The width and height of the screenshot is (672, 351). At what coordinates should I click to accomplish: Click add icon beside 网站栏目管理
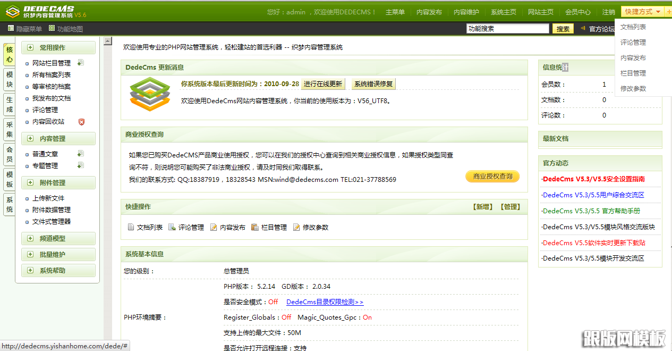click(80, 63)
